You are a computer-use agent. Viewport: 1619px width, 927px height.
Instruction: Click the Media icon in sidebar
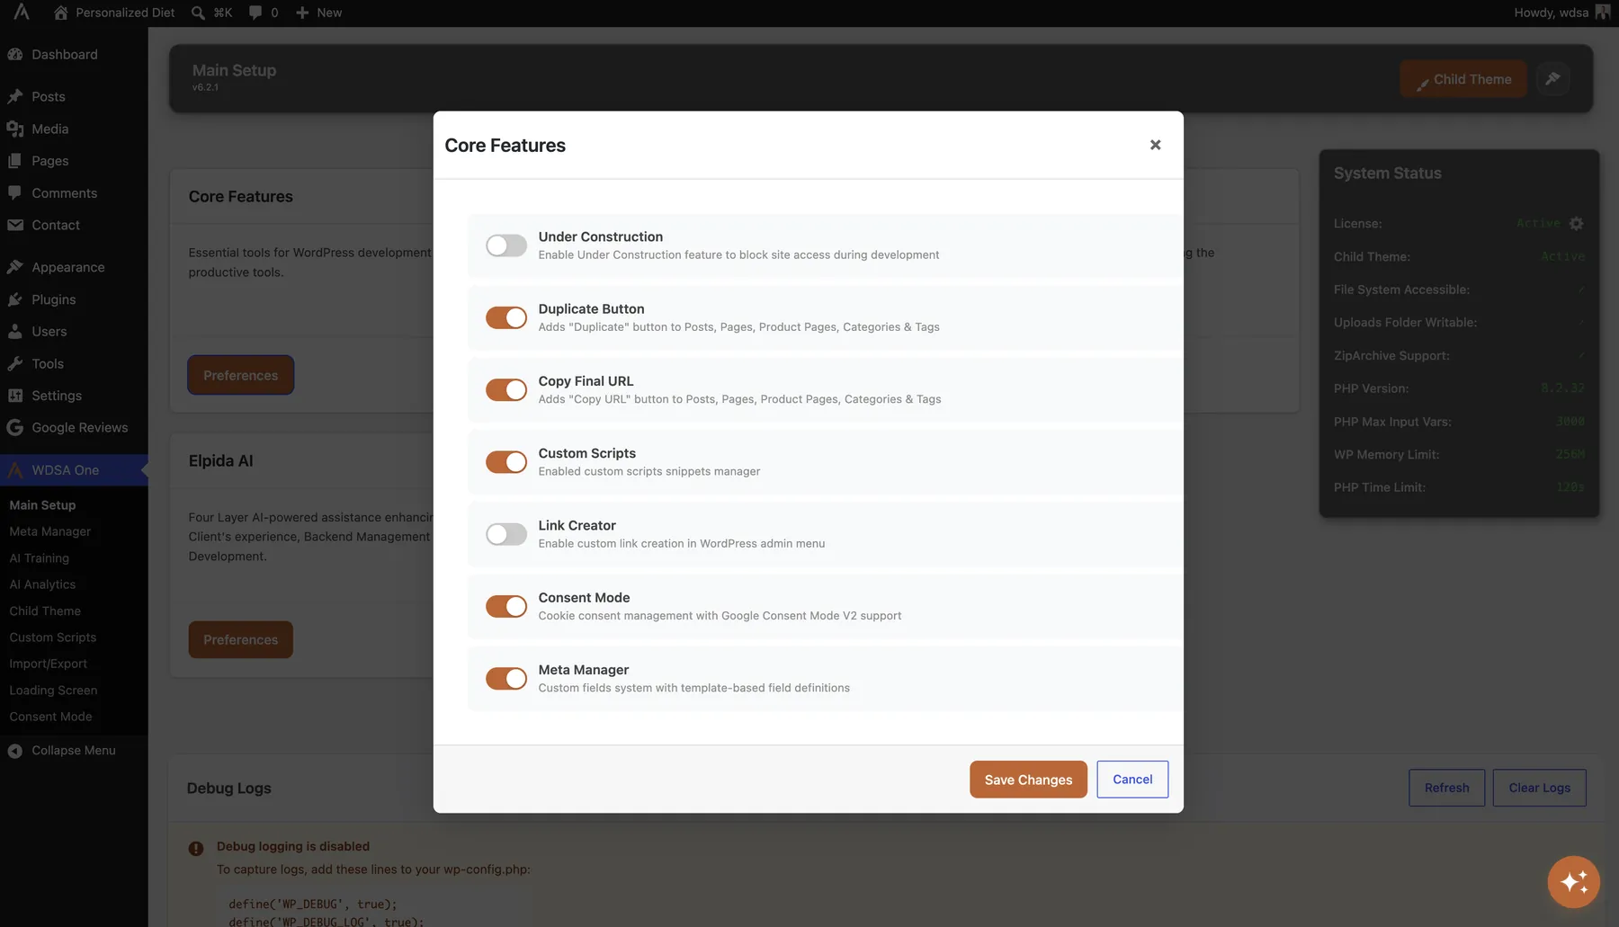click(x=15, y=129)
